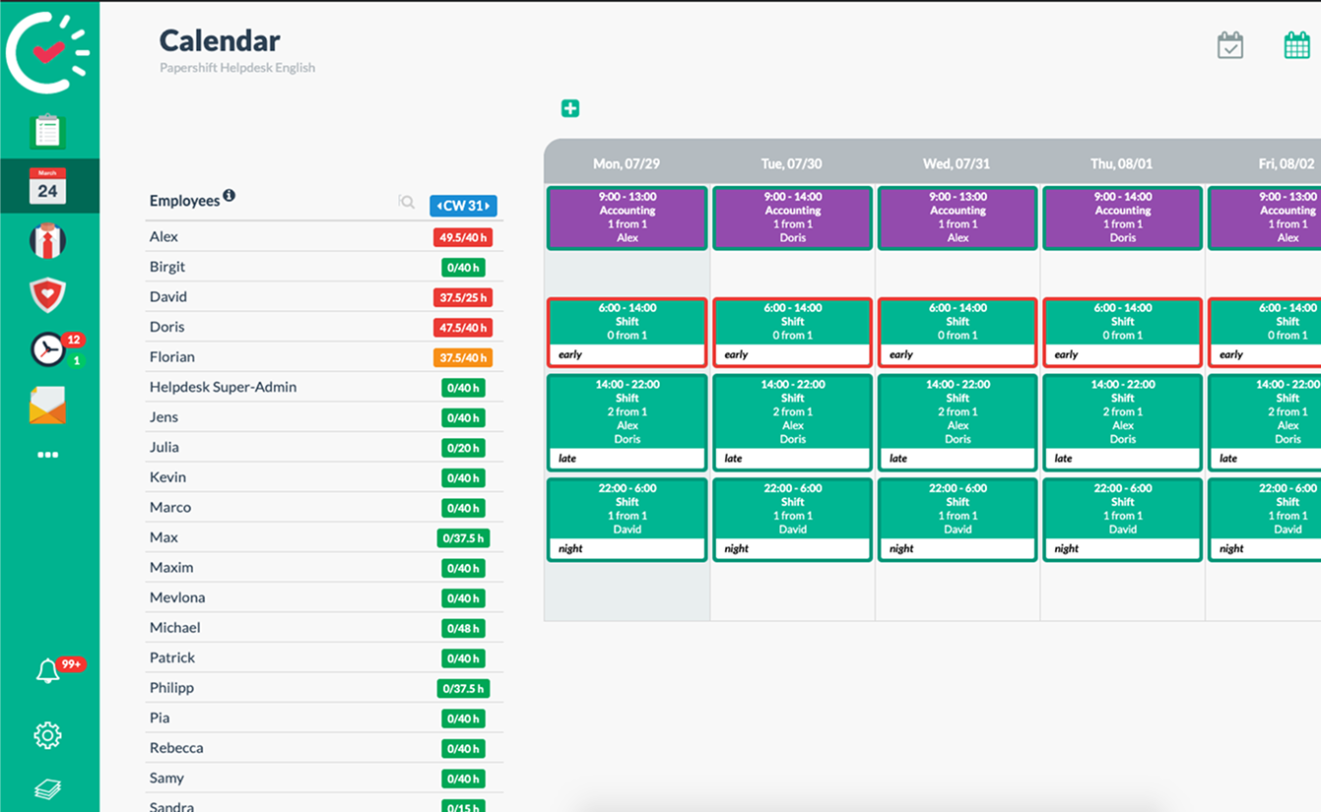This screenshot has height=812, width=1321.
Task: Click Florian's orange 37.5/40 h badge
Action: click(462, 357)
